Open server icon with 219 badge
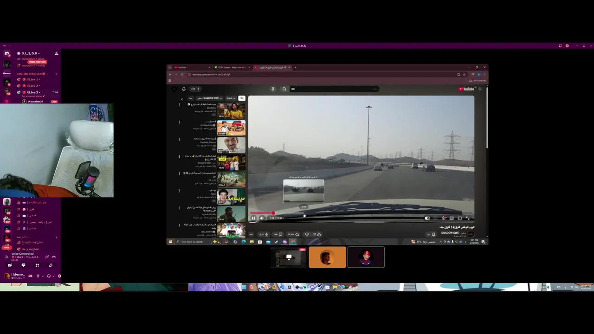The image size is (594, 334). [x=7, y=220]
